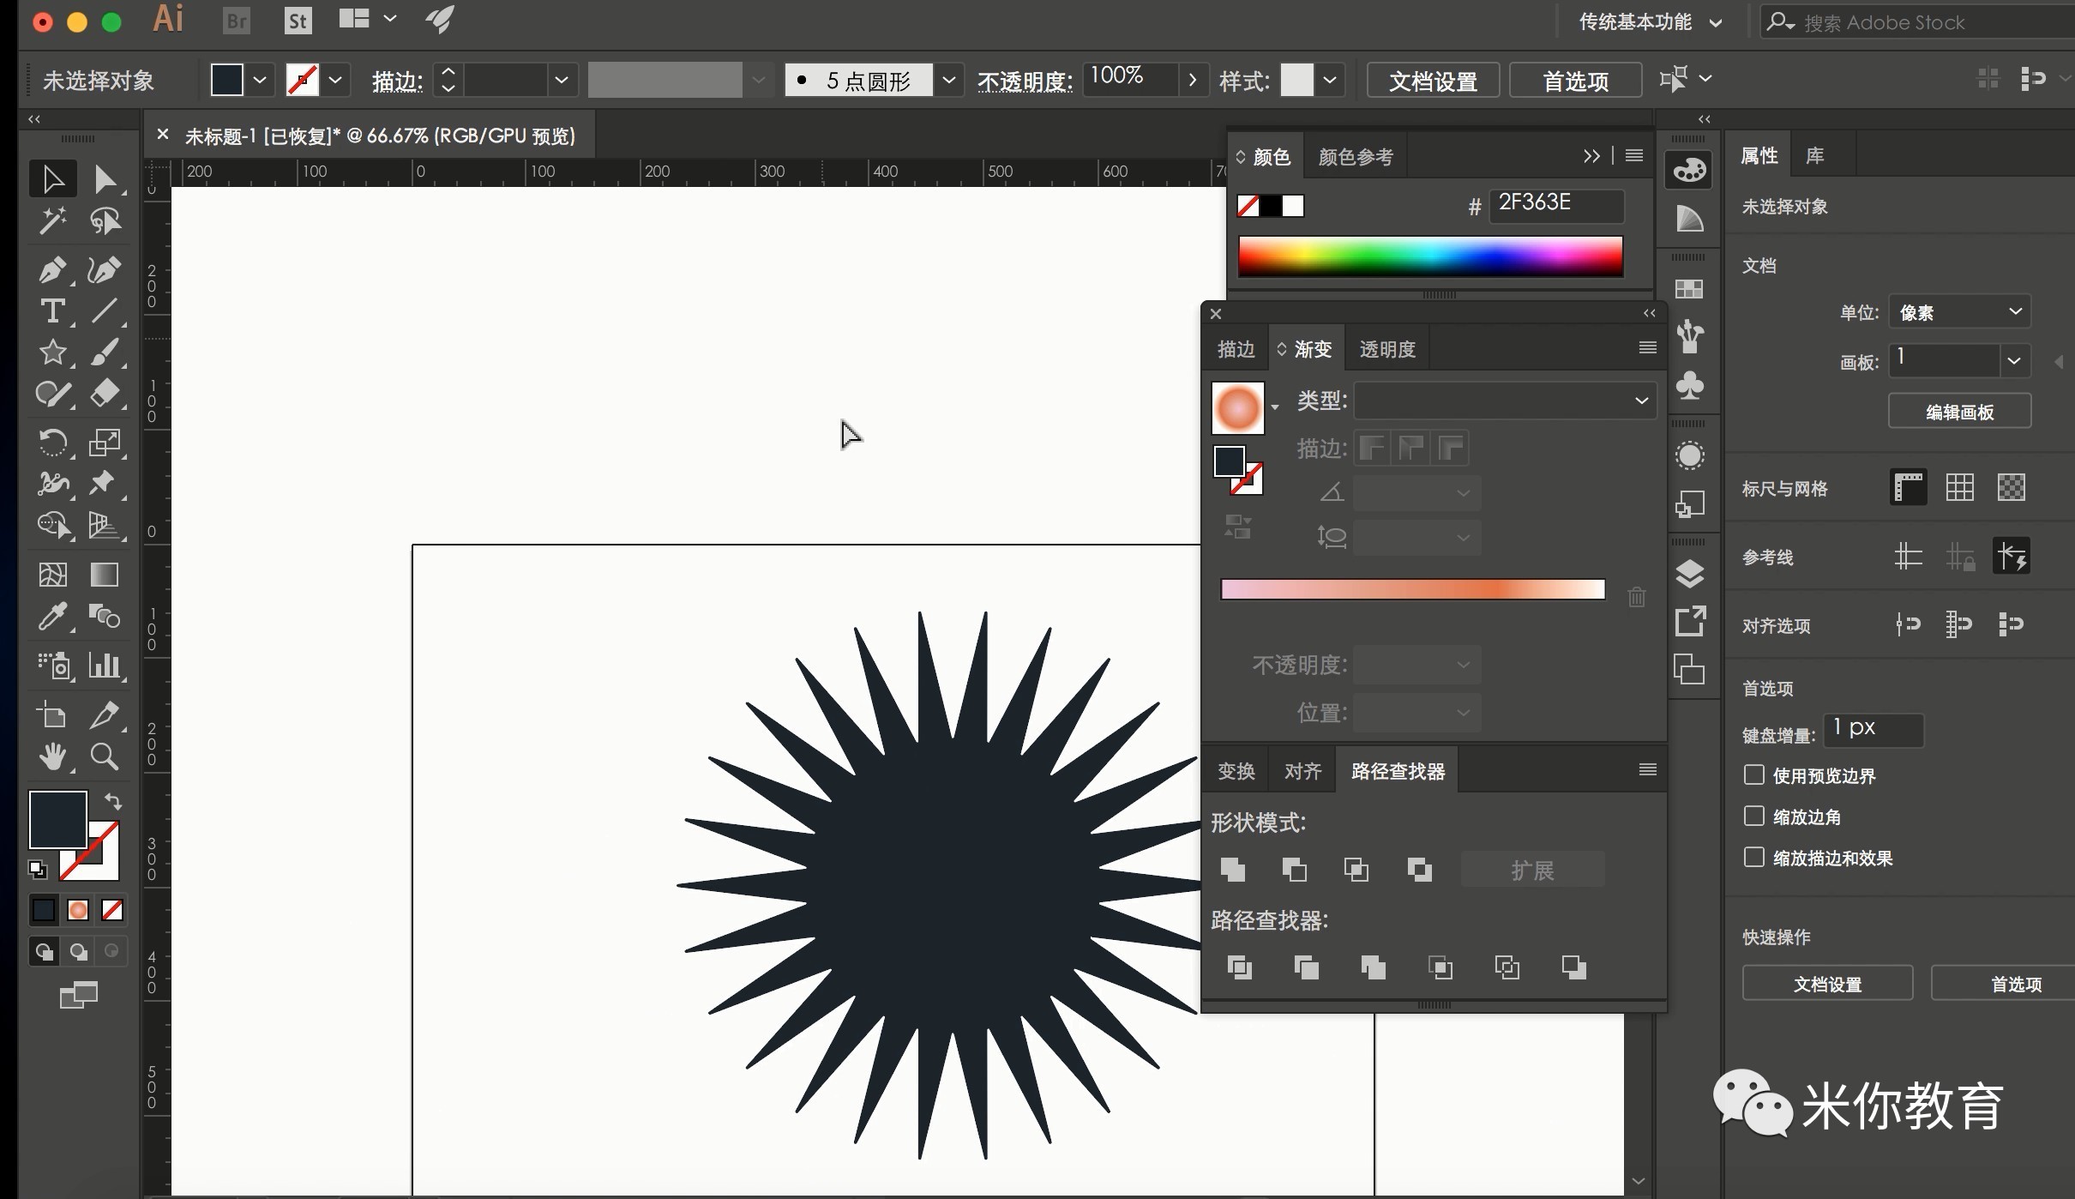Select the Eraser tool
Screen dimensions: 2075x1199
[x=105, y=395]
